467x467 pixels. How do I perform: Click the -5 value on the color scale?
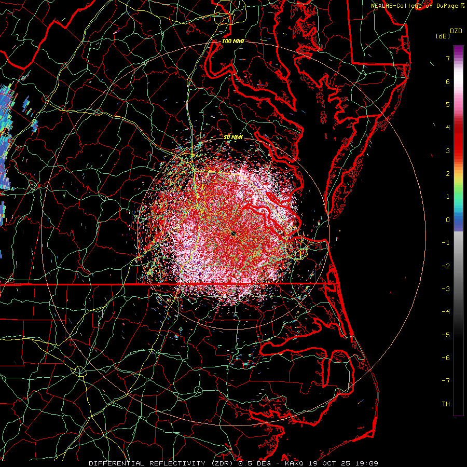coord(446,335)
